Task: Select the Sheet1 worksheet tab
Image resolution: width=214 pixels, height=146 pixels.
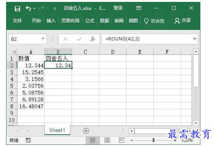Action: [57, 130]
